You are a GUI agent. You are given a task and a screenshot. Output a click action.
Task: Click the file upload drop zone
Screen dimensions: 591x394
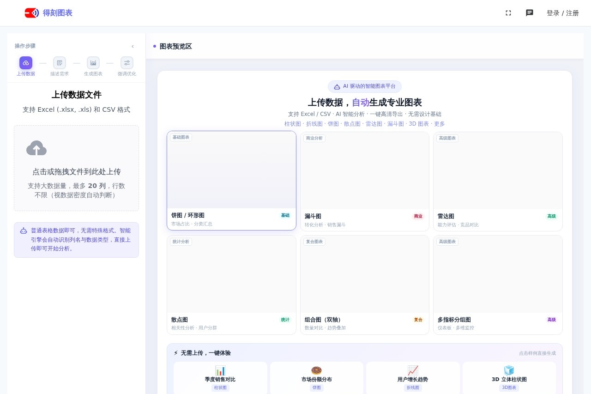76,168
